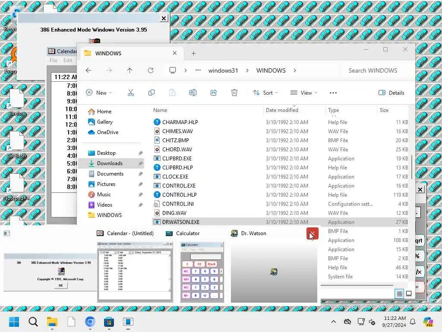
Task: Click the Copy icon in Explorer toolbar
Action: (152, 93)
